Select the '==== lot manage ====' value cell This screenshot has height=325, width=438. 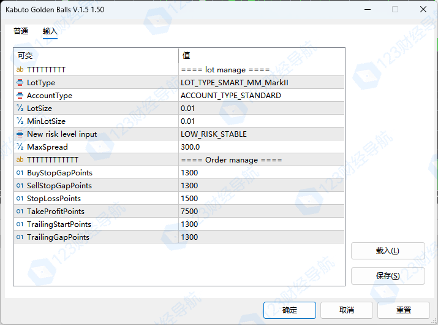pyautogui.click(x=261, y=70)
